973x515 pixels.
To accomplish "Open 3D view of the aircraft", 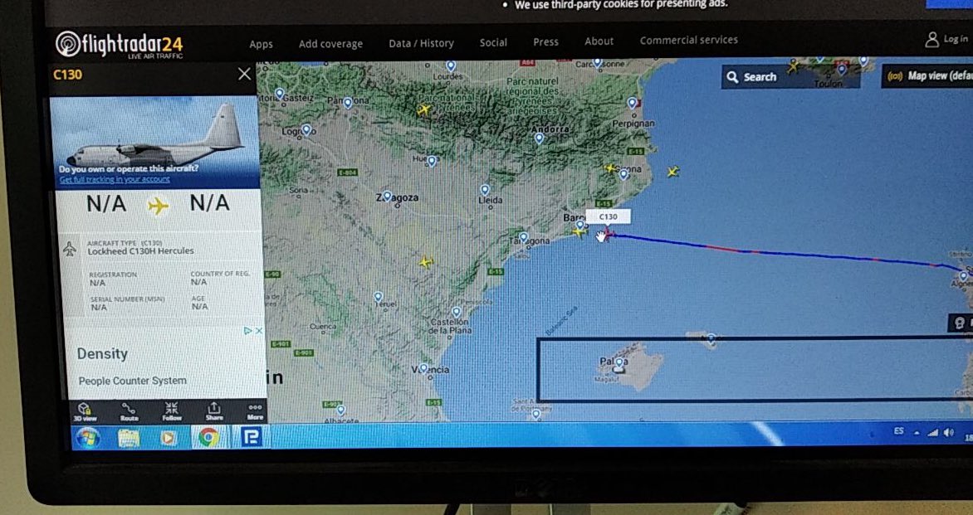I will point(85,411).
